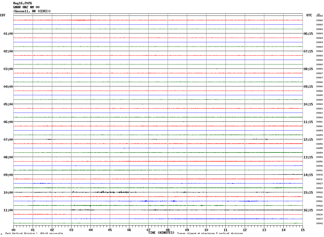Click the DC offset value 38842
Image resolution: width=324 pixels, height=237 pixels.
coord(319,223)
